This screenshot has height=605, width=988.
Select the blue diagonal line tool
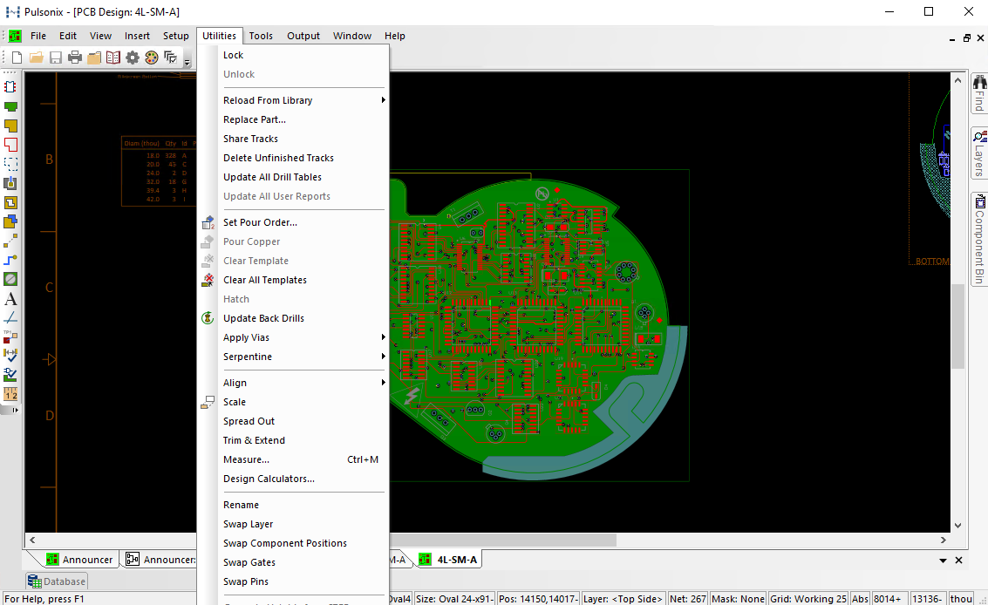(10, 317)
